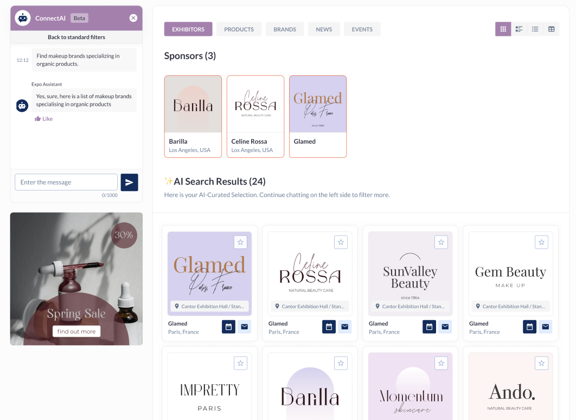Click location pin on Gem Beauty card
This screenshot has height=420, width=576.
click(477, 306)
